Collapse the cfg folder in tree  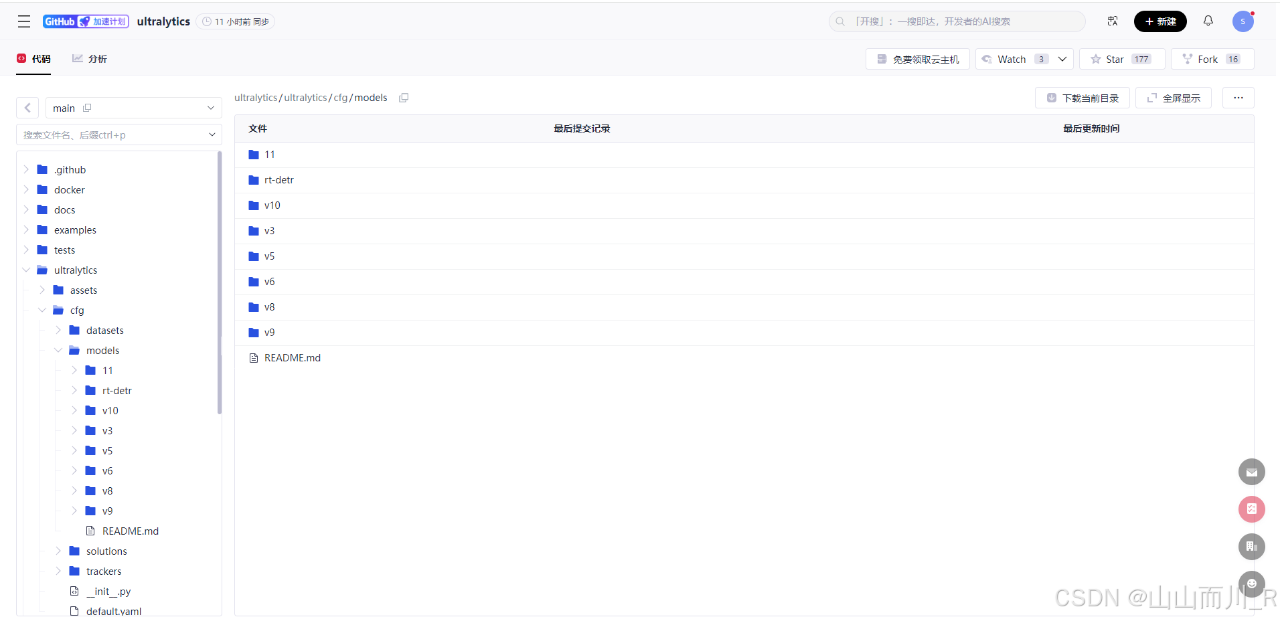[x=42, y=310]
